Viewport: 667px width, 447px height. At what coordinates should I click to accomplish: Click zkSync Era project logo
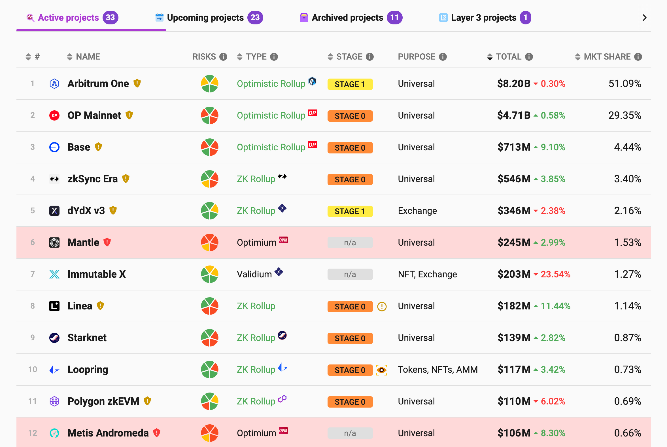point(54,179)
